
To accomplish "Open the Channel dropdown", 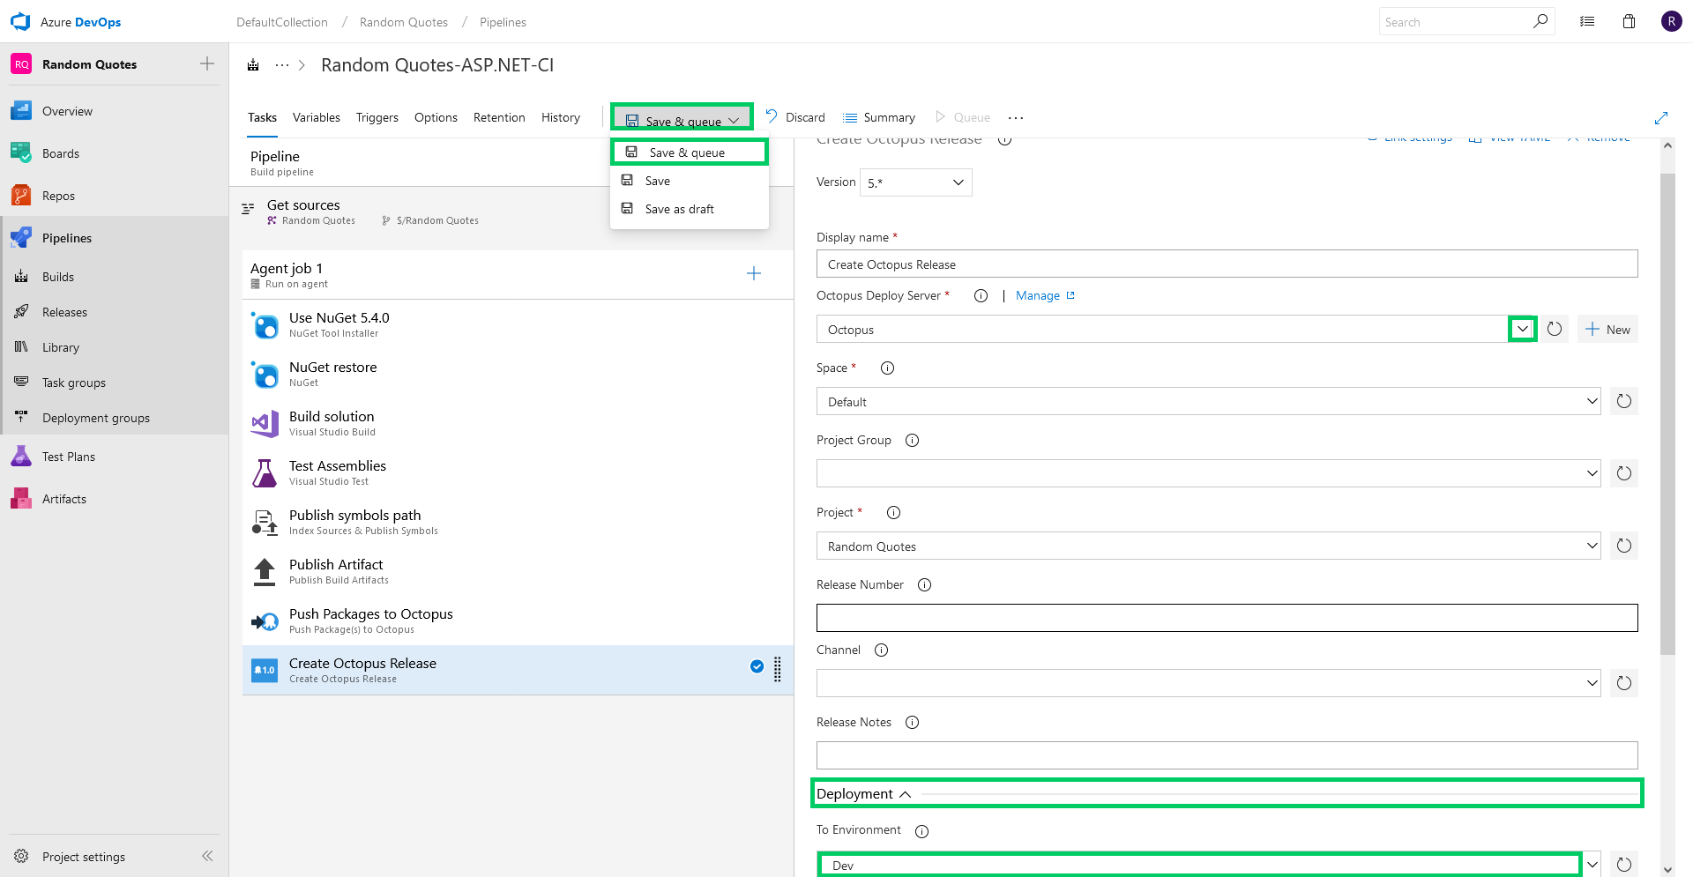I will point(1209,683).
